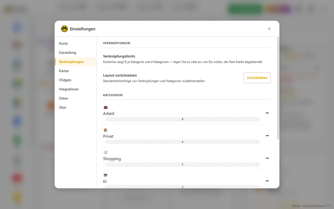Open more options for the Arbeit category
This screenshot has height=209, width=334.
coord(267,113)
